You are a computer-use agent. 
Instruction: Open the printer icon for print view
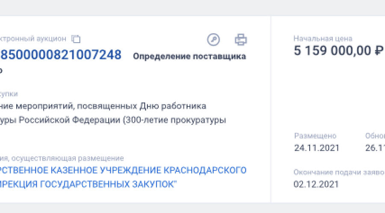click(241, 40)
